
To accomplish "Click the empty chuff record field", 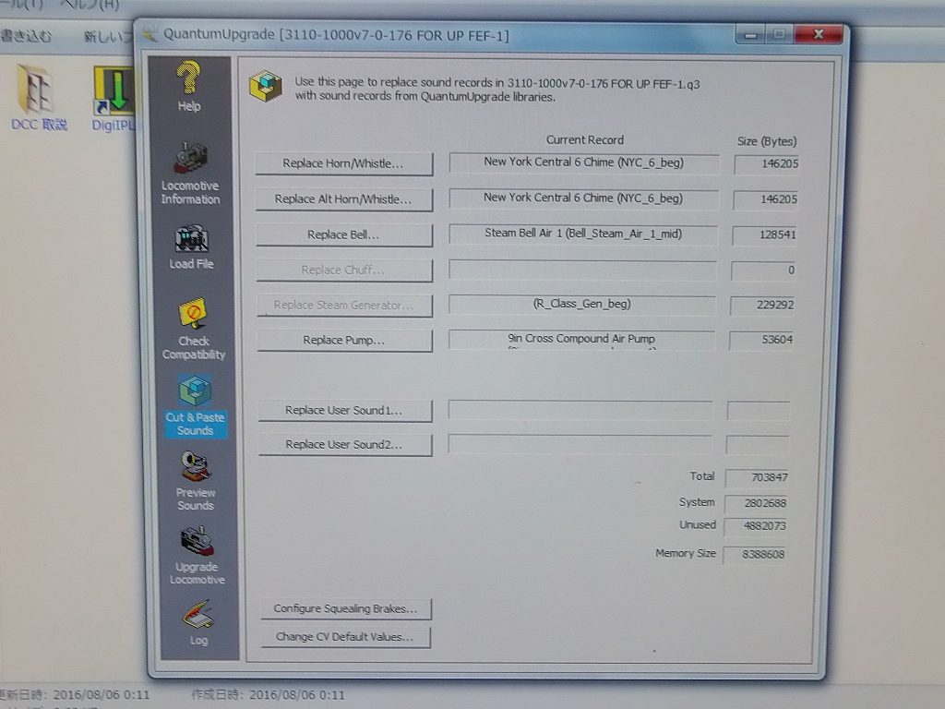I will click(582, 270).
